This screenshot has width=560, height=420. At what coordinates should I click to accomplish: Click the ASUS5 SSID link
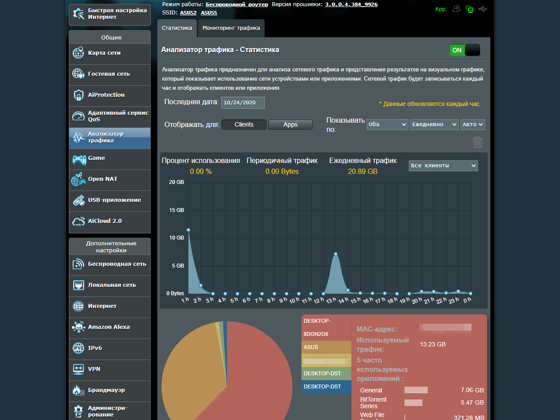[x=209, y=13]
